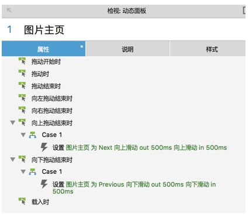Select the 属性 tab
The image size is (249, 216).
click(43, 49)
